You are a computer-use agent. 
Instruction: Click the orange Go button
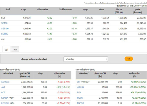(x=129, y=59)
